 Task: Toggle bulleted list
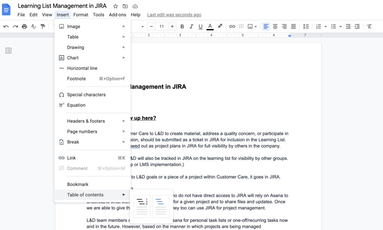[333, 27]
